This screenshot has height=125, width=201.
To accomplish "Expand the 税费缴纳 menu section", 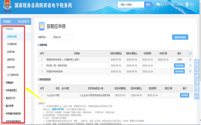I will [x=29, y=83].
